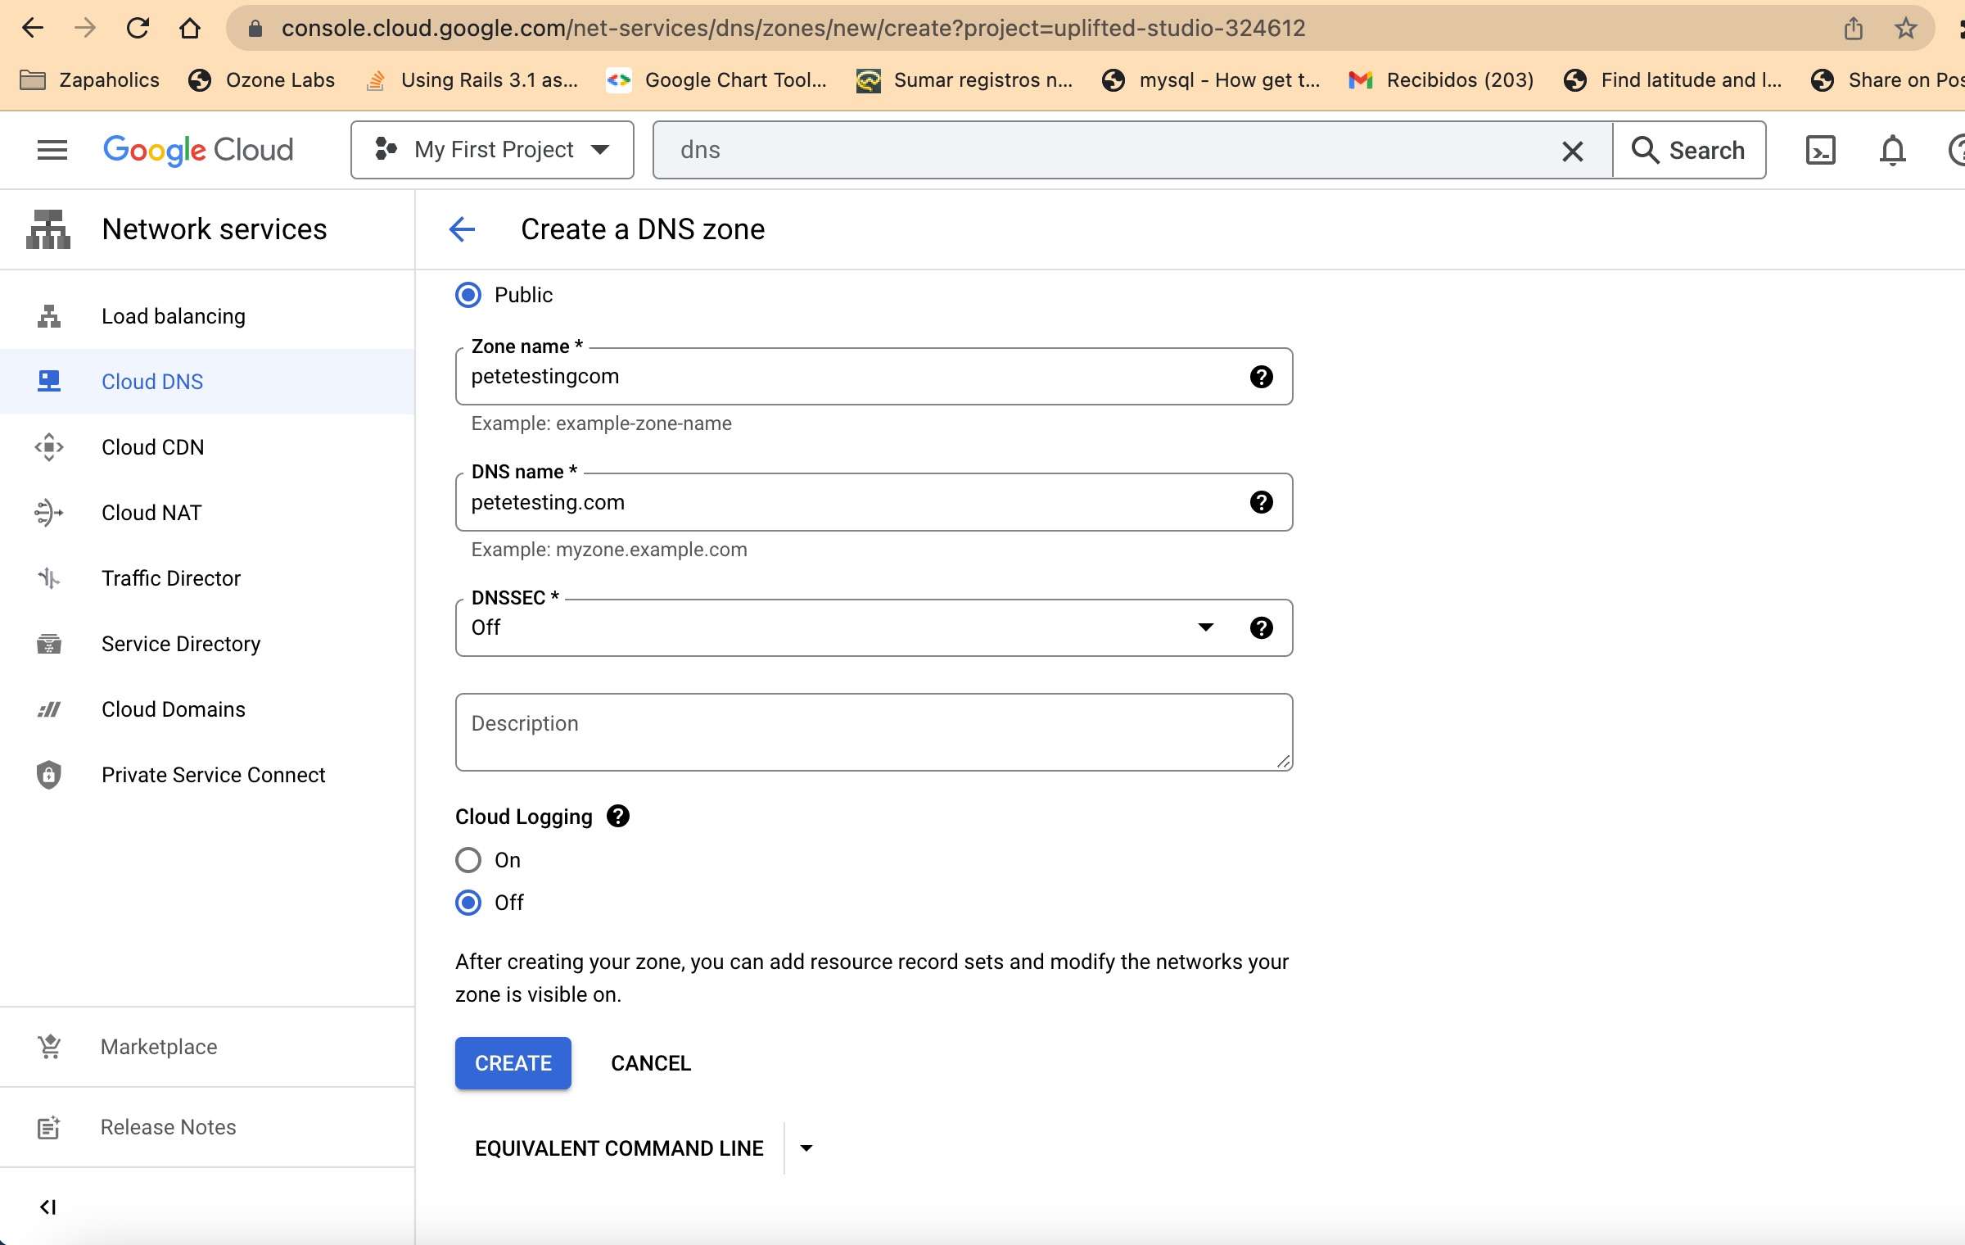Clear the dns search text with X
Viewport: 1965px width, 1245px height.
click(1572, 151)
